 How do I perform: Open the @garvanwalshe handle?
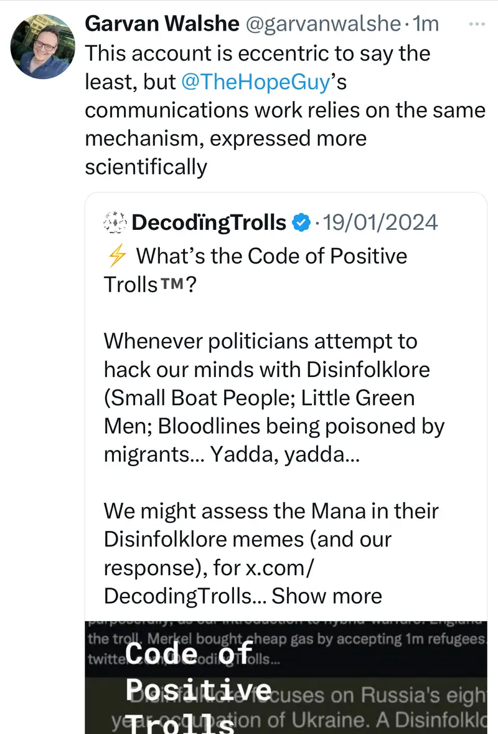[x=322, y=24]
